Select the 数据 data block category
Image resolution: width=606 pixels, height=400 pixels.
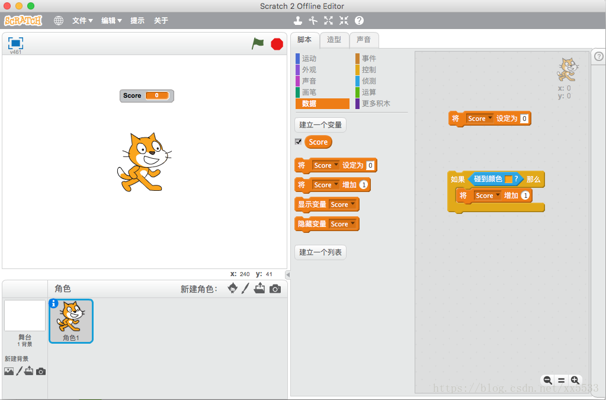pos(322,104)
